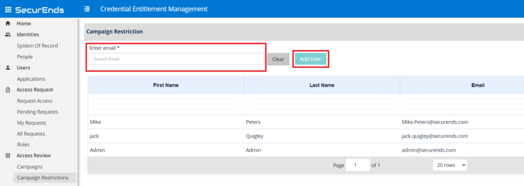Open the Identities section
This screenshot has height=186, width=524.
pos(28,34)
